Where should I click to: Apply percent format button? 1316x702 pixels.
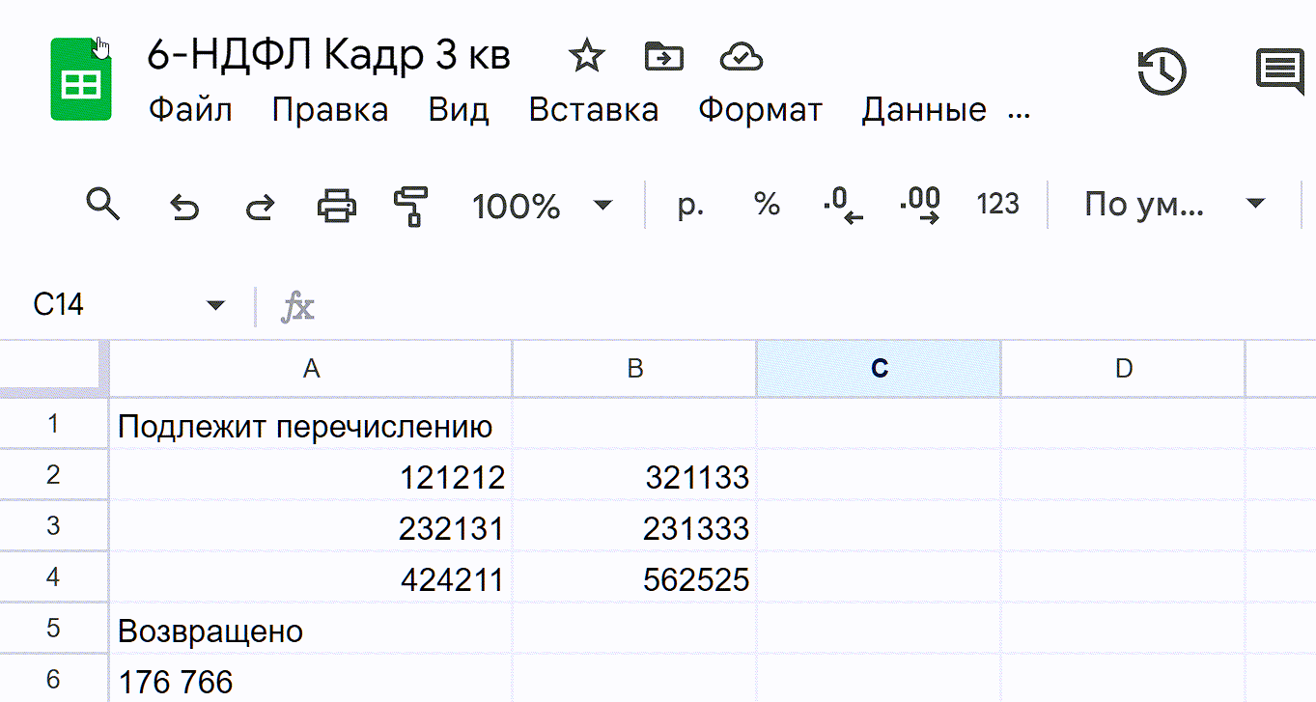tap(767, 205)
